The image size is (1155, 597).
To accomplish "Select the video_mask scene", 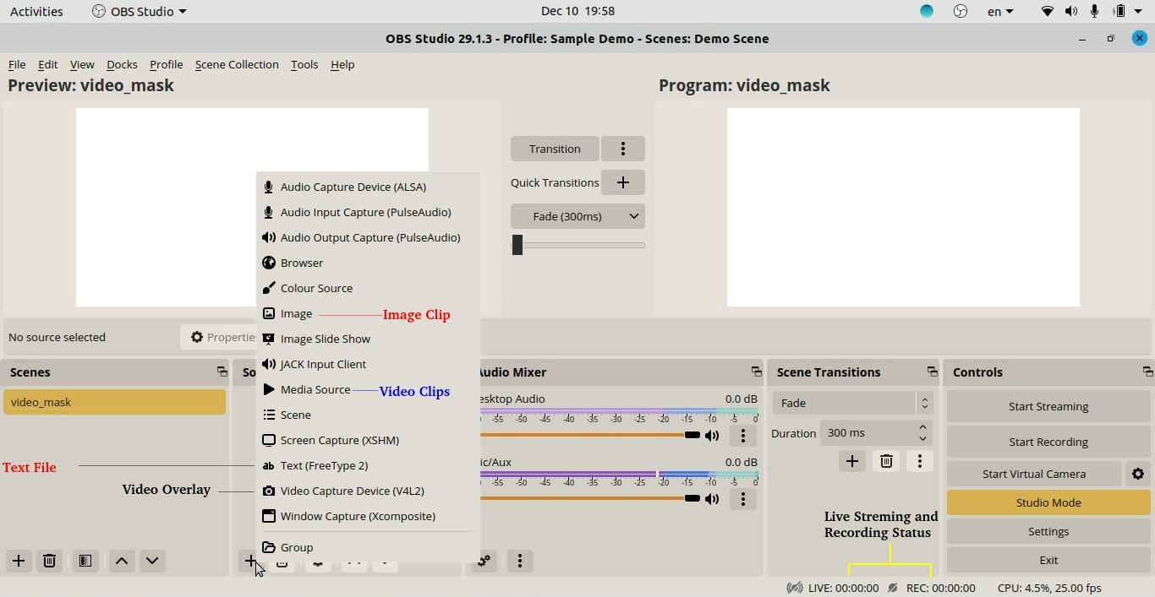I will (x=114, y=402).
